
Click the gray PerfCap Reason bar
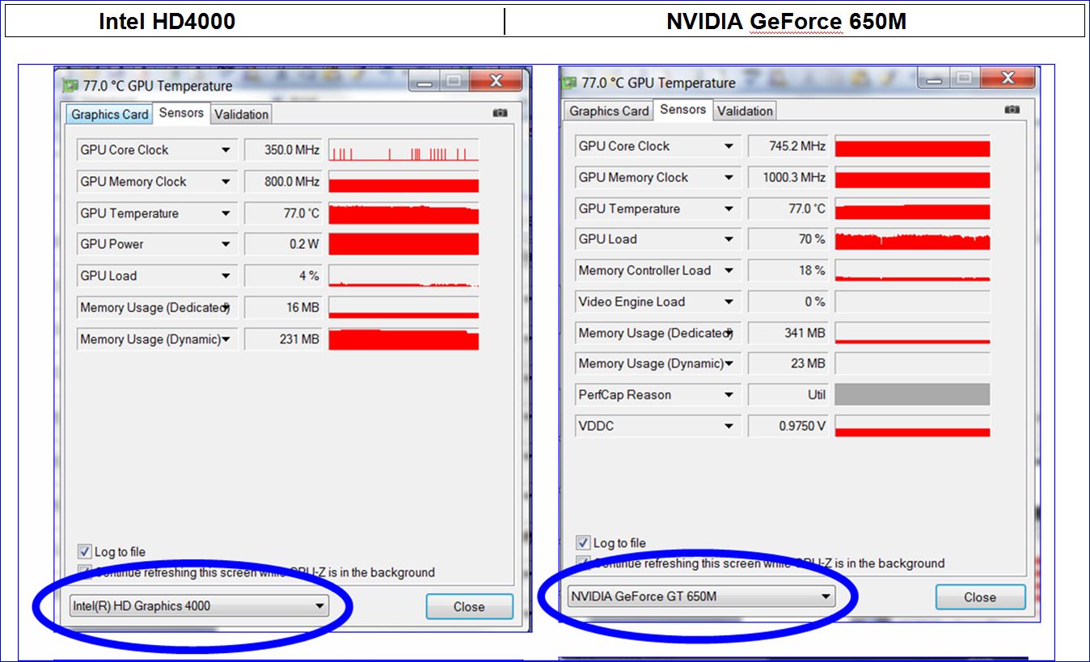[912, 395]
